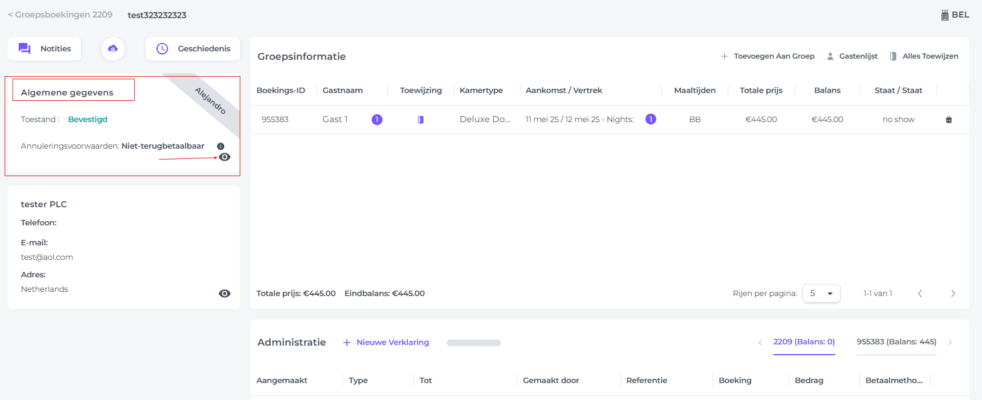Image resolution: width=982 pixels, height=400 pixels.
Task: Show next Administratie tabs with right chevron
Action: [x=950, y=343]
